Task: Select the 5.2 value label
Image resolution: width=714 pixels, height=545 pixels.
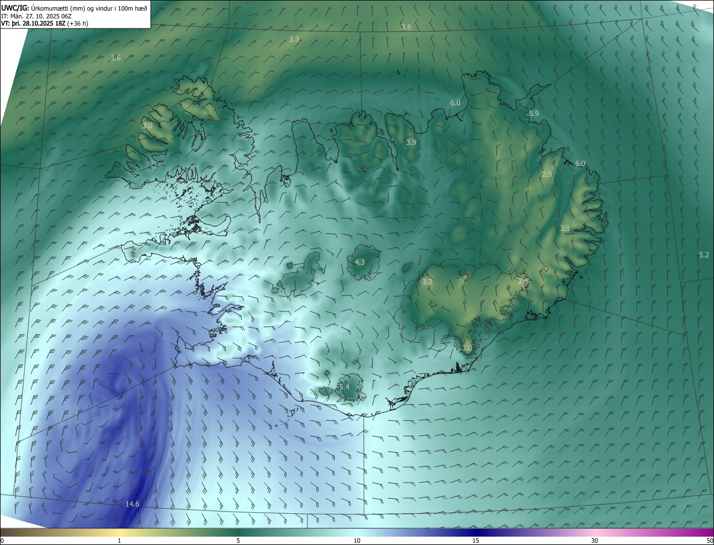Action: tap(704, 255)
